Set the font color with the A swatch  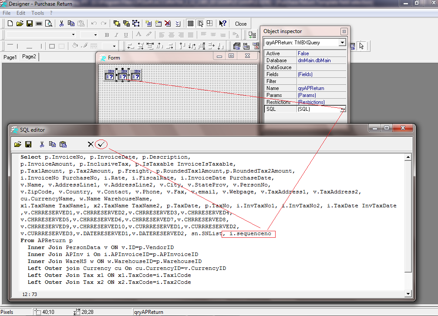[138, 34]
